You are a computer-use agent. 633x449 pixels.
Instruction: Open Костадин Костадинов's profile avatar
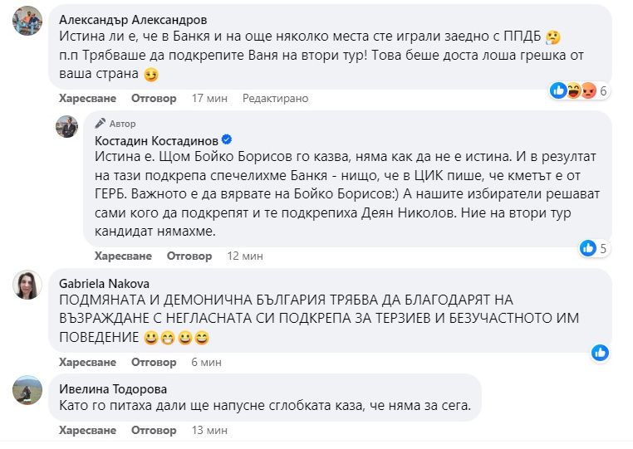tap(66, 126)
